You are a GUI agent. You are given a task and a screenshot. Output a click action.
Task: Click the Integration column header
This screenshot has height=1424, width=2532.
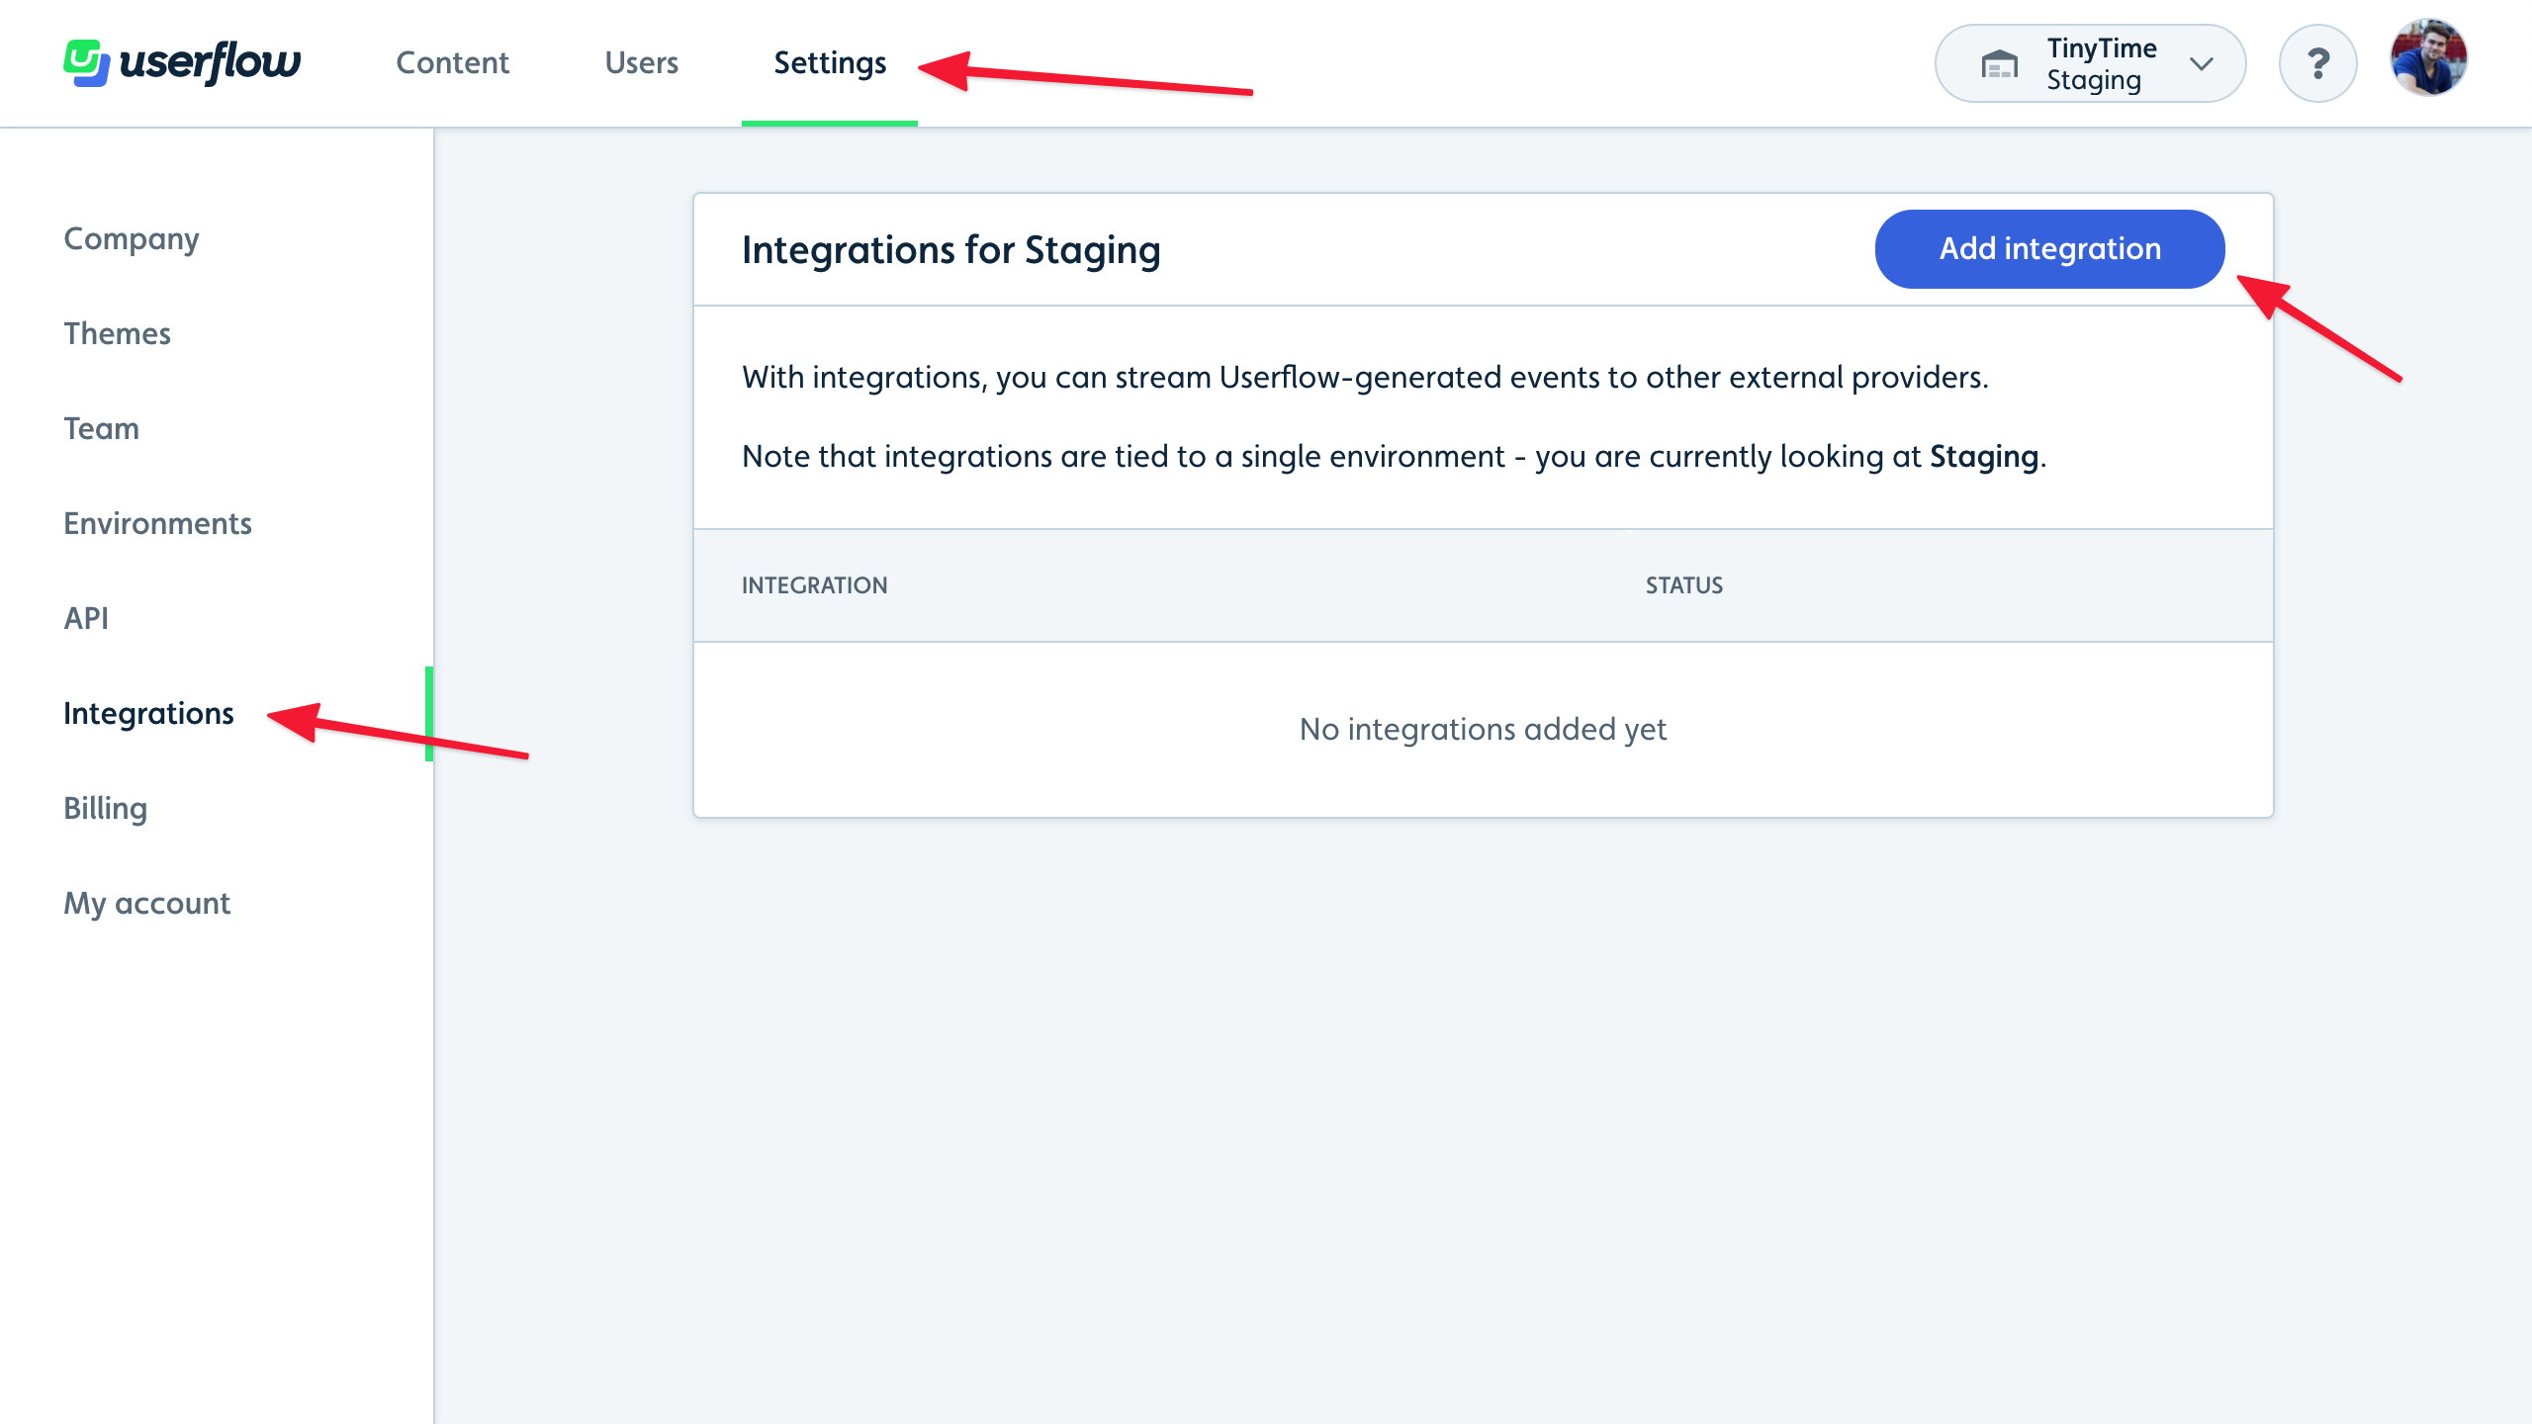812,584
